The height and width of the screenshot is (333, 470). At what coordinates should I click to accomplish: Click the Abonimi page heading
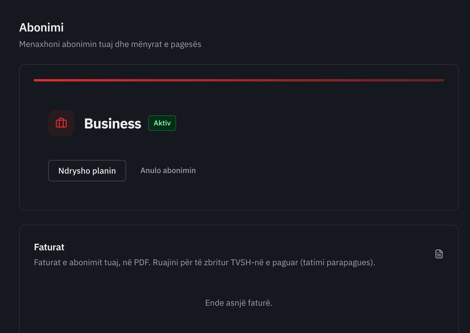point(41,27)
